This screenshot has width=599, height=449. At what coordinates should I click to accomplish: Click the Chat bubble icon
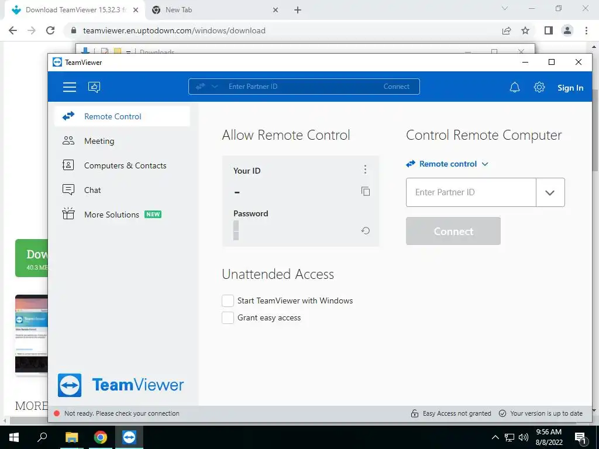68,189
